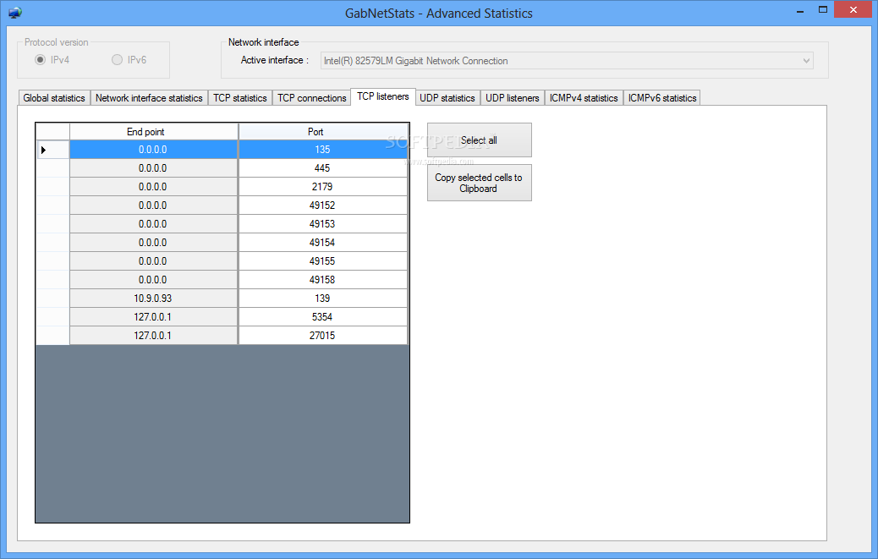Select end point 0.0.0.0 in port 2179 row
This screenshot has width=878, height=559.
tap(153, 187)
